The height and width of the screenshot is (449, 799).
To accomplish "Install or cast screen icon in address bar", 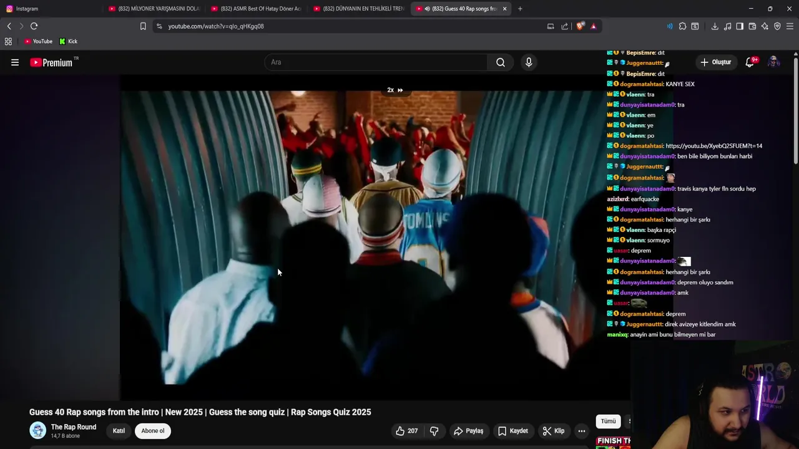I will tap(551, 26).
